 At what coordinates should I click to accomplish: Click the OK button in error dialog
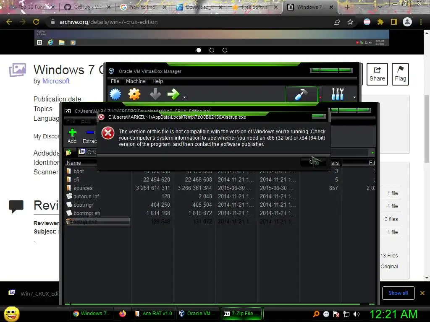(x=313, y=162)
